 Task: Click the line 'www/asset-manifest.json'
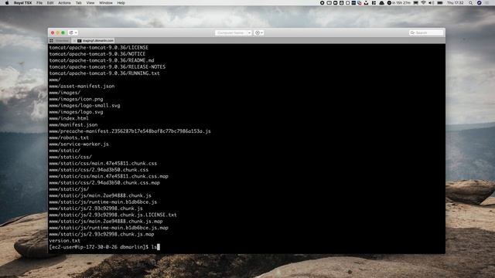click(x=82, y=86)
